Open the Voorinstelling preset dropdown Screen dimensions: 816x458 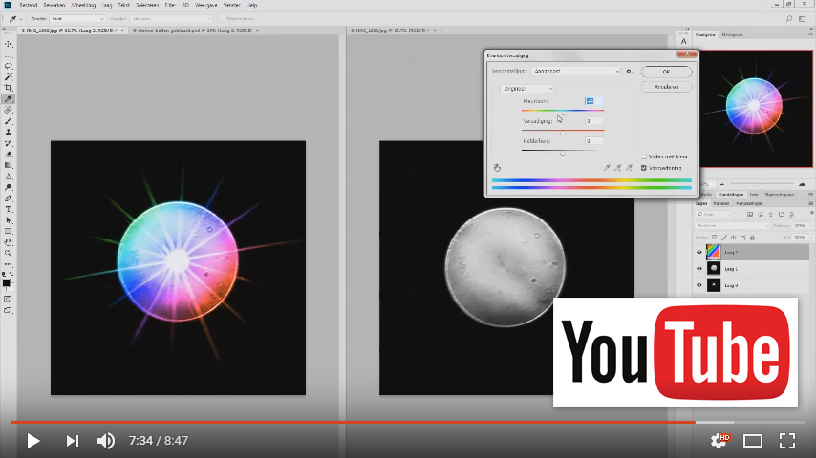click(x=575, y=71)
